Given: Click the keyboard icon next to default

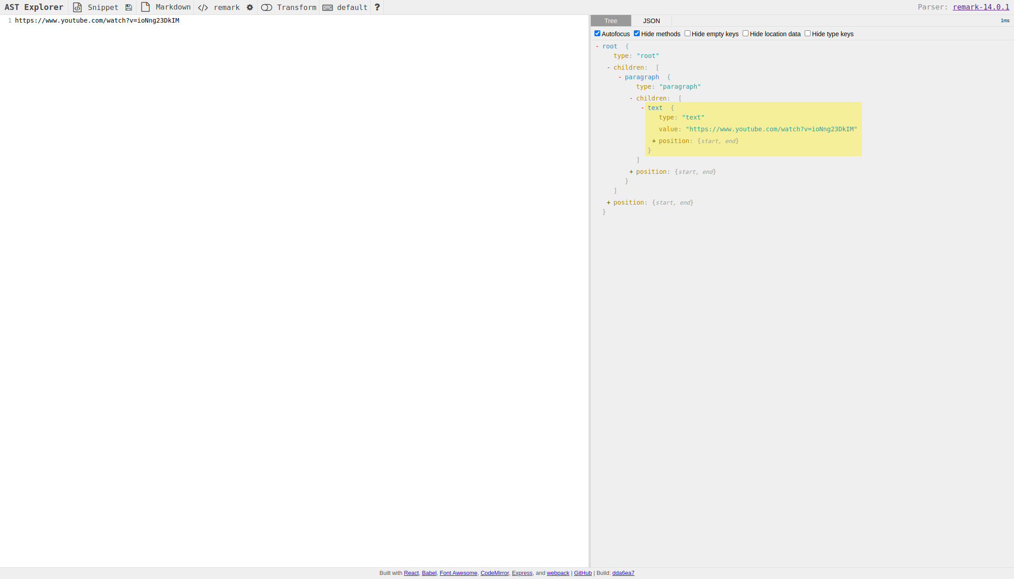Looking at the screenshot, I should pos(328,7).
